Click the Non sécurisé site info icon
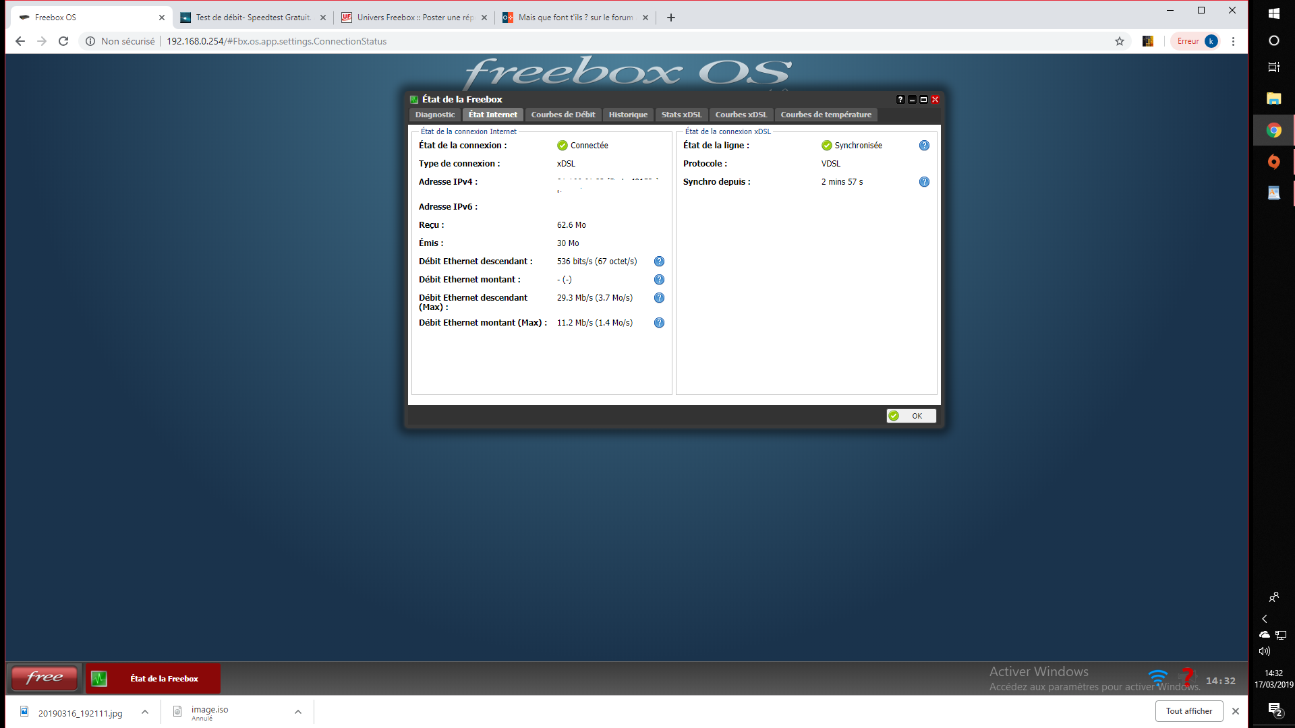 90,41
